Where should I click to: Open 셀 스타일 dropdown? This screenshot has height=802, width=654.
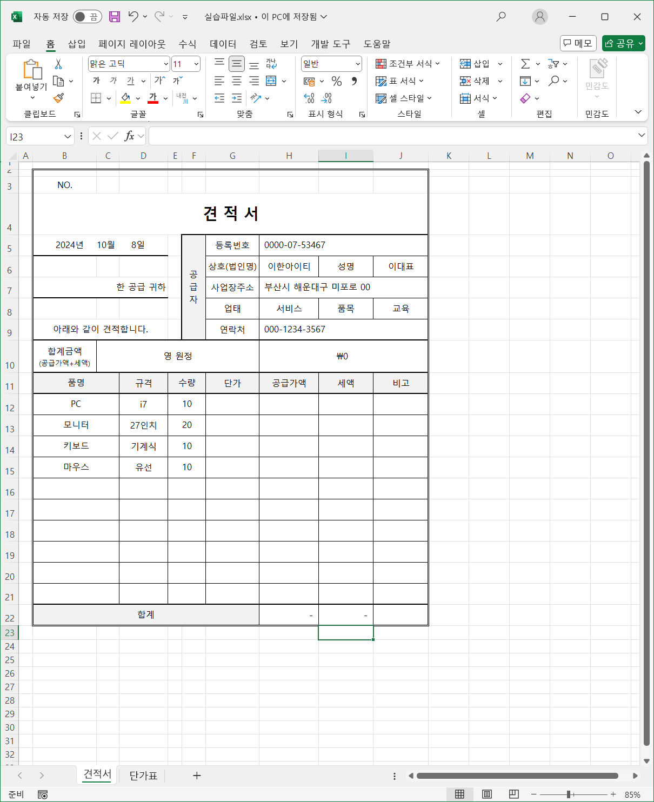[x=404, y=98]
